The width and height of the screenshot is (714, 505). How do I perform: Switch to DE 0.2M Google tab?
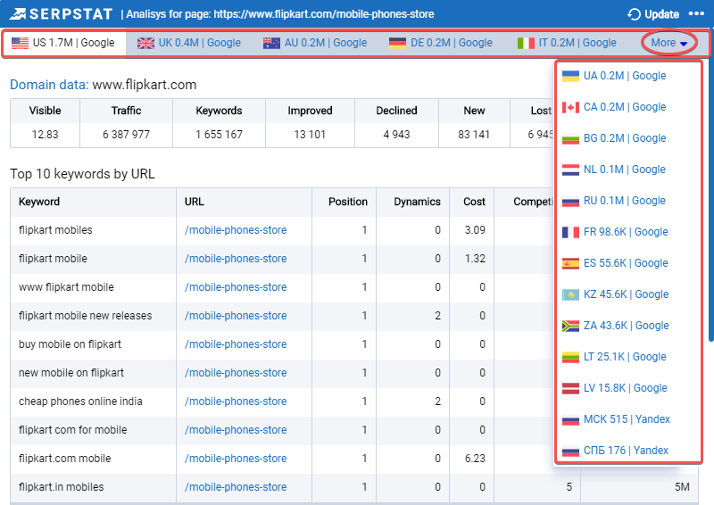(441, 43)
